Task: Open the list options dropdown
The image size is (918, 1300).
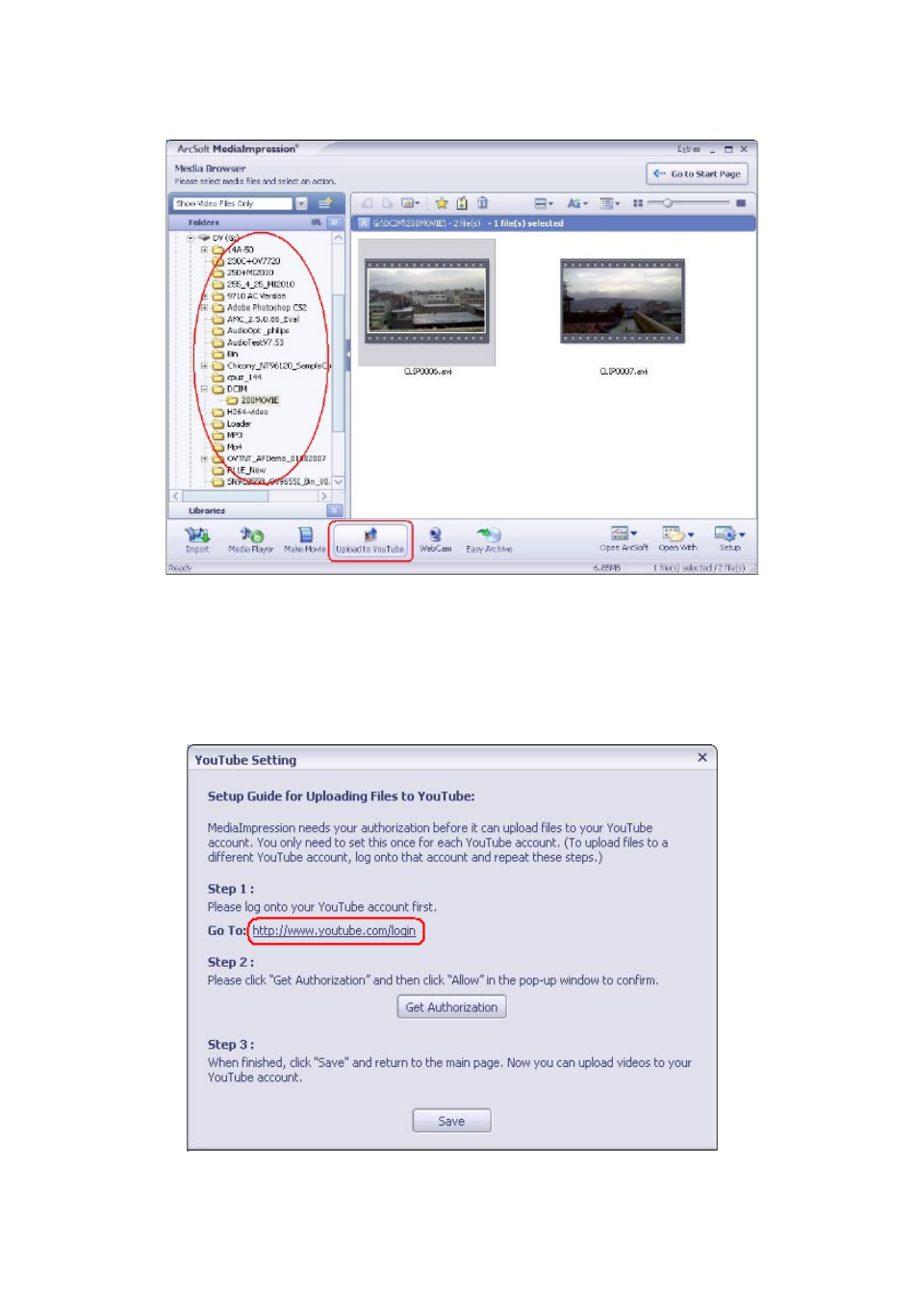Action: click(x=610, y=203)
